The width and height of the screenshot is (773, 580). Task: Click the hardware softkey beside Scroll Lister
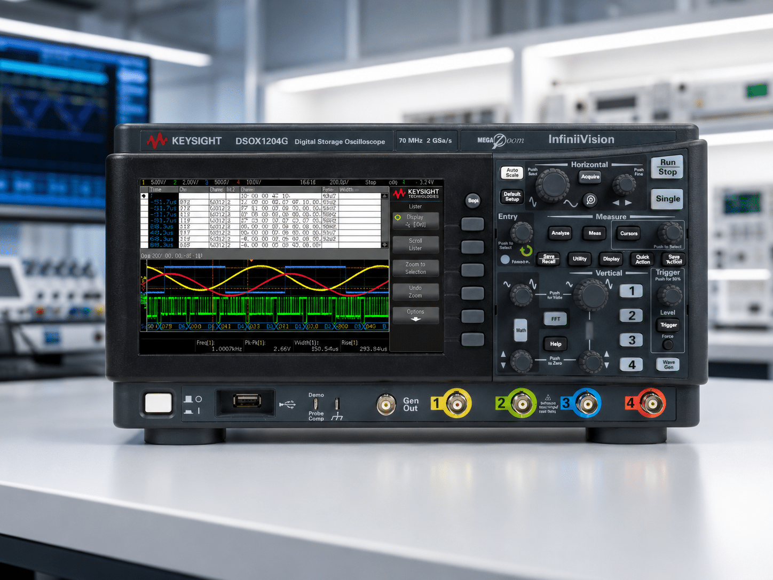coord(472,247)
